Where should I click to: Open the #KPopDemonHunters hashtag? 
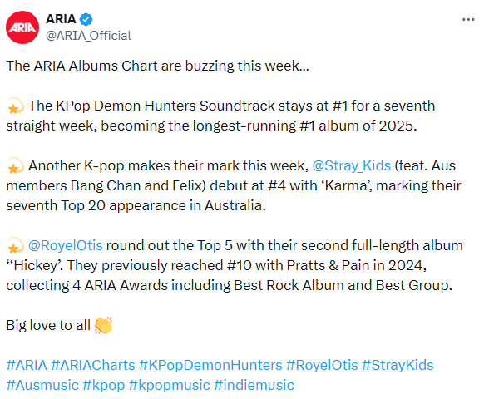[x=210, y=365]
